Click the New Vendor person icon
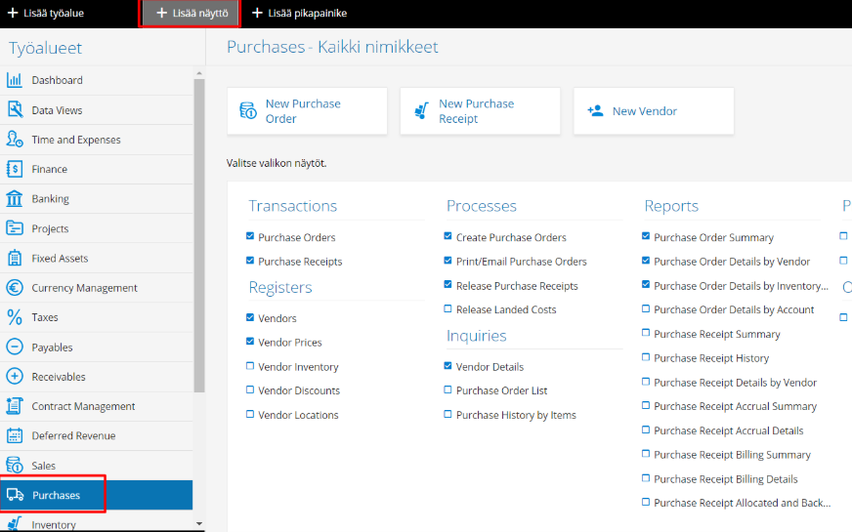 tap(596, 110)
